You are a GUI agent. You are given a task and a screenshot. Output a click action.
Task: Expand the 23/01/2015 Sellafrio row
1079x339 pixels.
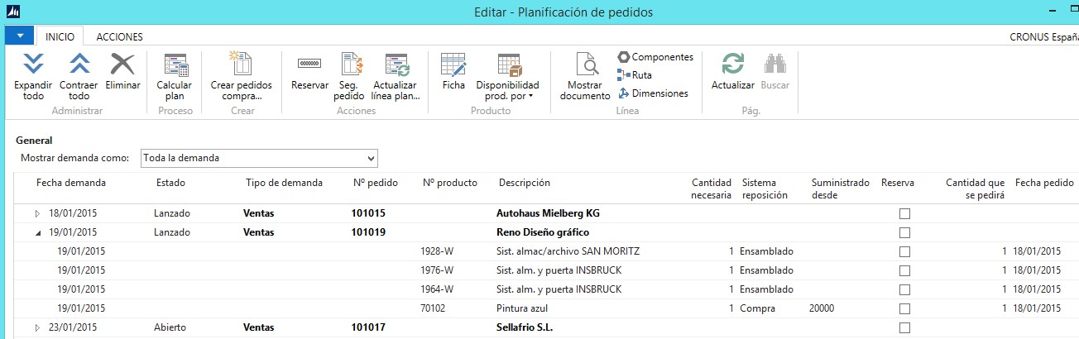(x=37, y=327)
